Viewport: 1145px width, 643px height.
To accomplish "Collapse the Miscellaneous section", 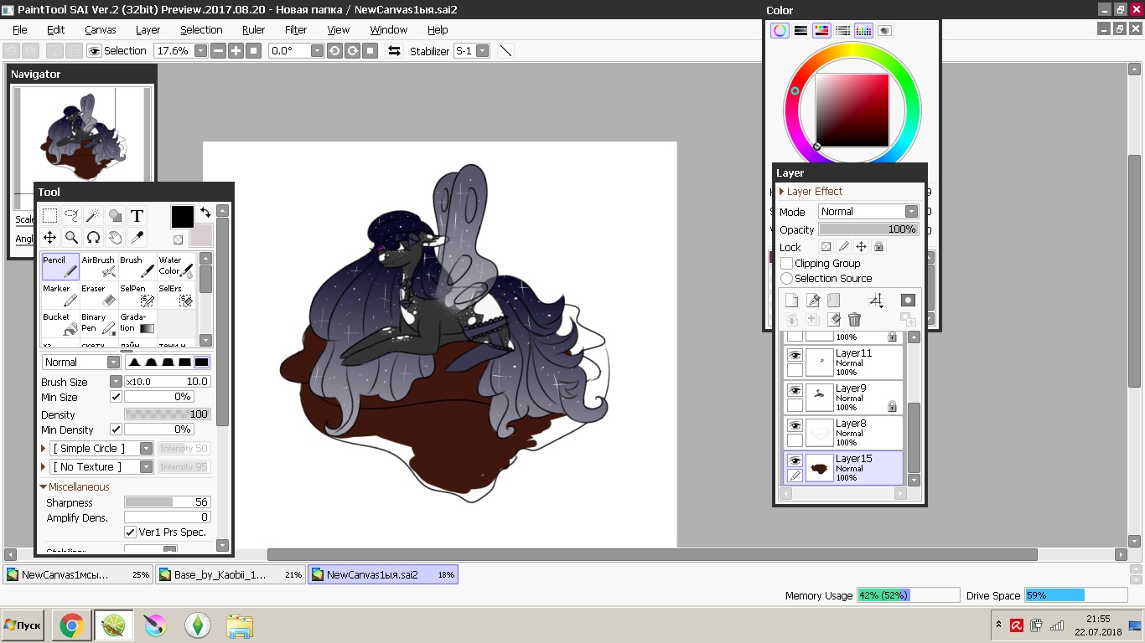I will tap(44, 486).
